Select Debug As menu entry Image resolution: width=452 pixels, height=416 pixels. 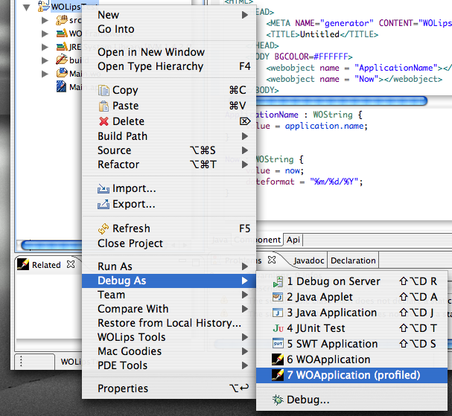click(169, 281)
